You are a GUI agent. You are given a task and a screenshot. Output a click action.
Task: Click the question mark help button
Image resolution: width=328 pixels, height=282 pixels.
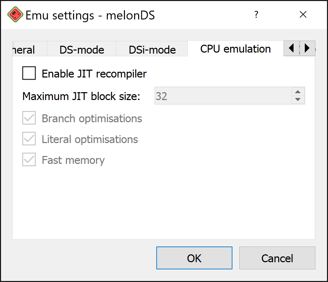[256, 14]
